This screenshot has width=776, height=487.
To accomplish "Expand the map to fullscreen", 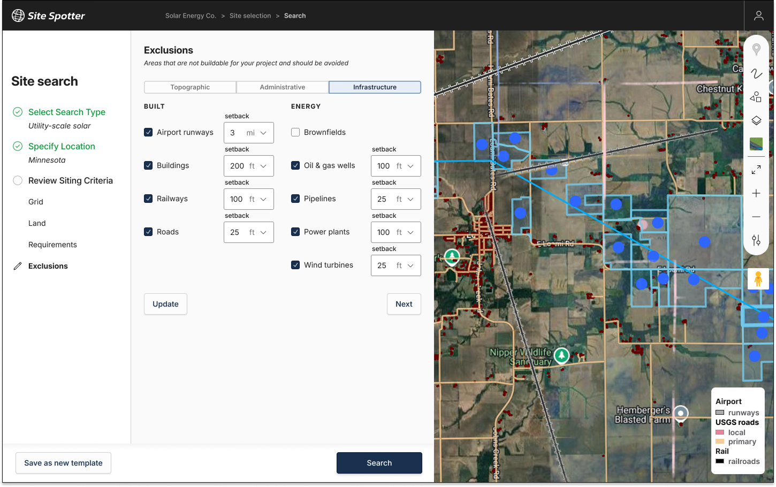I will click(756, 170).
